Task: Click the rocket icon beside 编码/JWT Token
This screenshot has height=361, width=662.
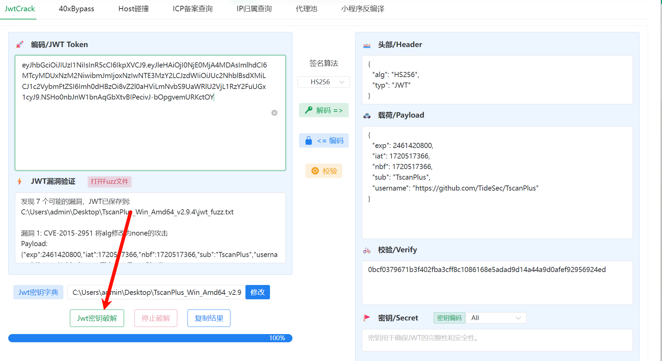Action: (x=19, y=45)
